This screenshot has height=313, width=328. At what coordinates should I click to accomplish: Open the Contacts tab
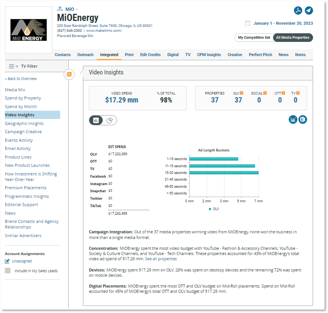[x=63, y=55]
